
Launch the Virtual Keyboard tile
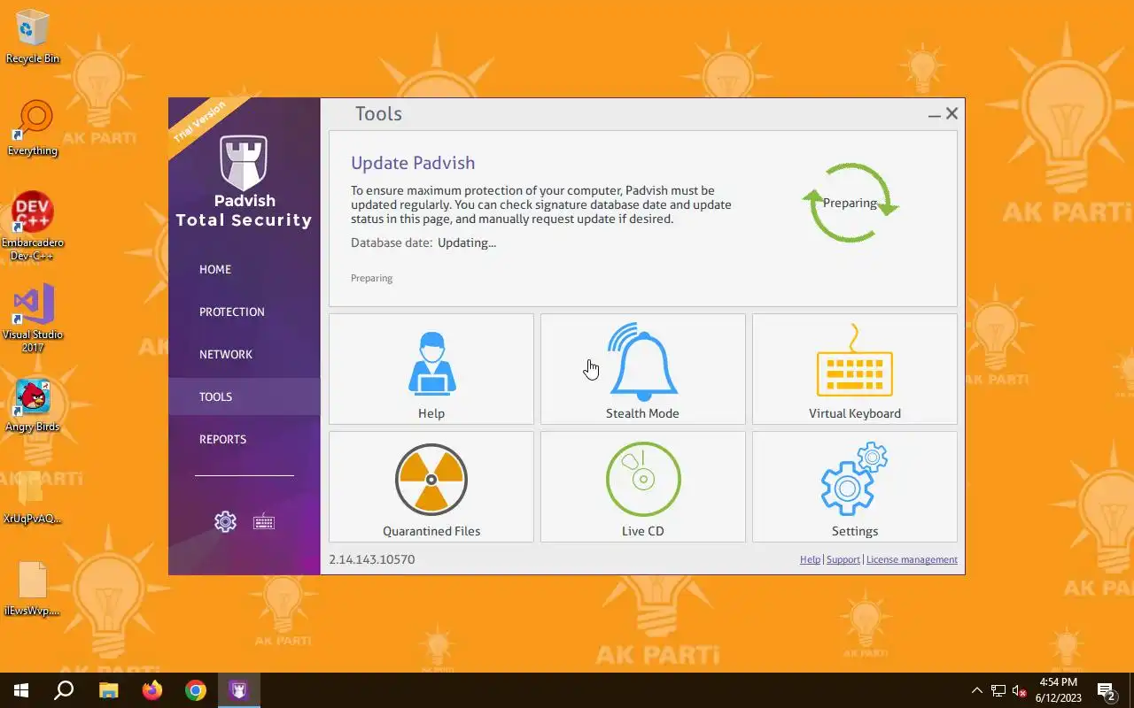coord(854,369)
